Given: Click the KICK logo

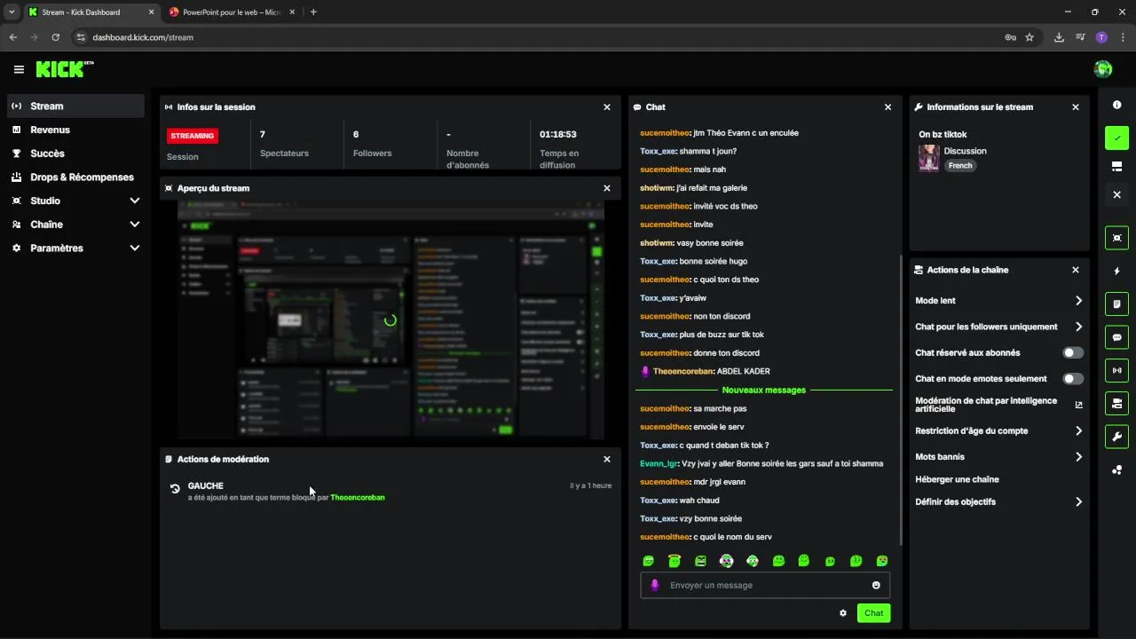Looking at the screenshot, I should 65,68.
